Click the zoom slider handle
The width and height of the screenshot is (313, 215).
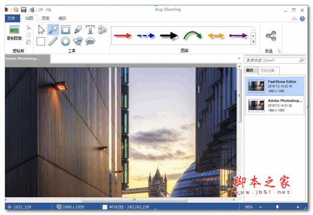coord(277,207)
